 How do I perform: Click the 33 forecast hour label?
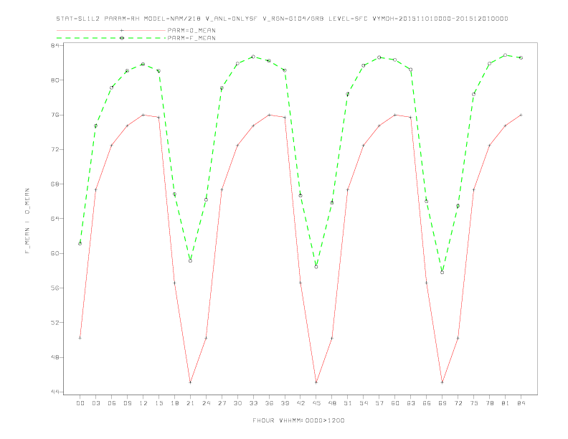coord(253,403)
